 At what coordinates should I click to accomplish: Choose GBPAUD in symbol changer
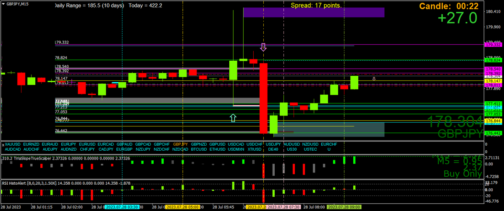click(x=125, y=144)
